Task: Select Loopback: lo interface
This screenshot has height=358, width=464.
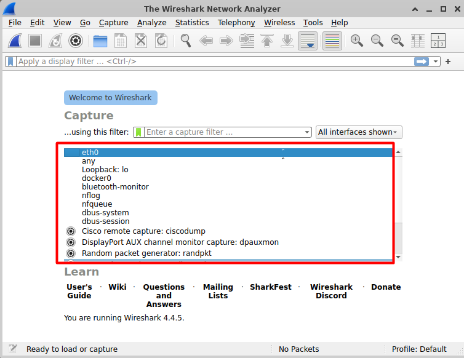Action: click(228, 170)
